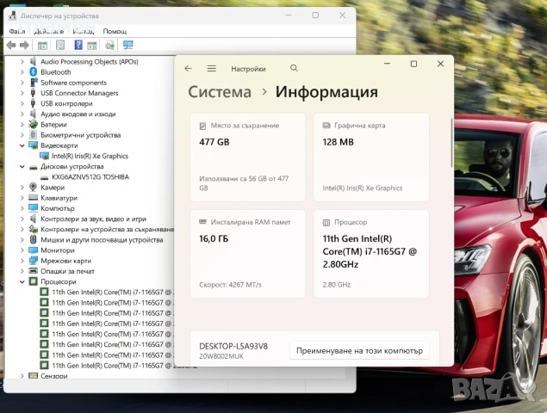Select Контролери за звук, видео и игри
Image resolution: width=547 pixels, height=413 pixels.
tap(94, 219)
